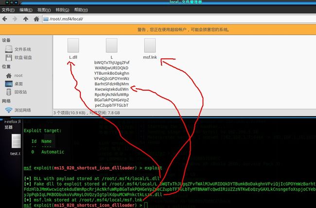
Task: Open 软盘 磁盘 in the sidebar
Action: point(18,58)
